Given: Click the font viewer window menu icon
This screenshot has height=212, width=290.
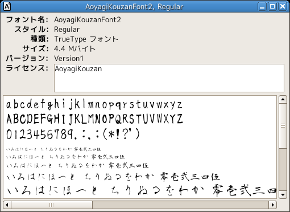Looking at the screenshot, I should click(x=7, y=6).
